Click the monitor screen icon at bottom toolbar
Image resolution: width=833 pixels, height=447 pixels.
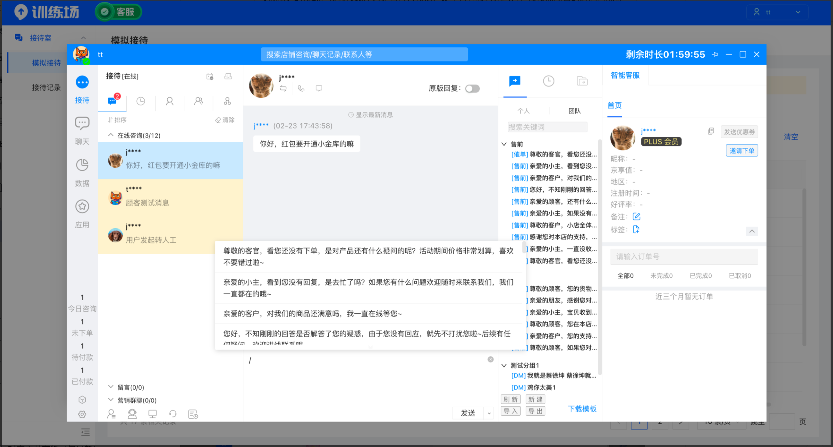(153, 414)
